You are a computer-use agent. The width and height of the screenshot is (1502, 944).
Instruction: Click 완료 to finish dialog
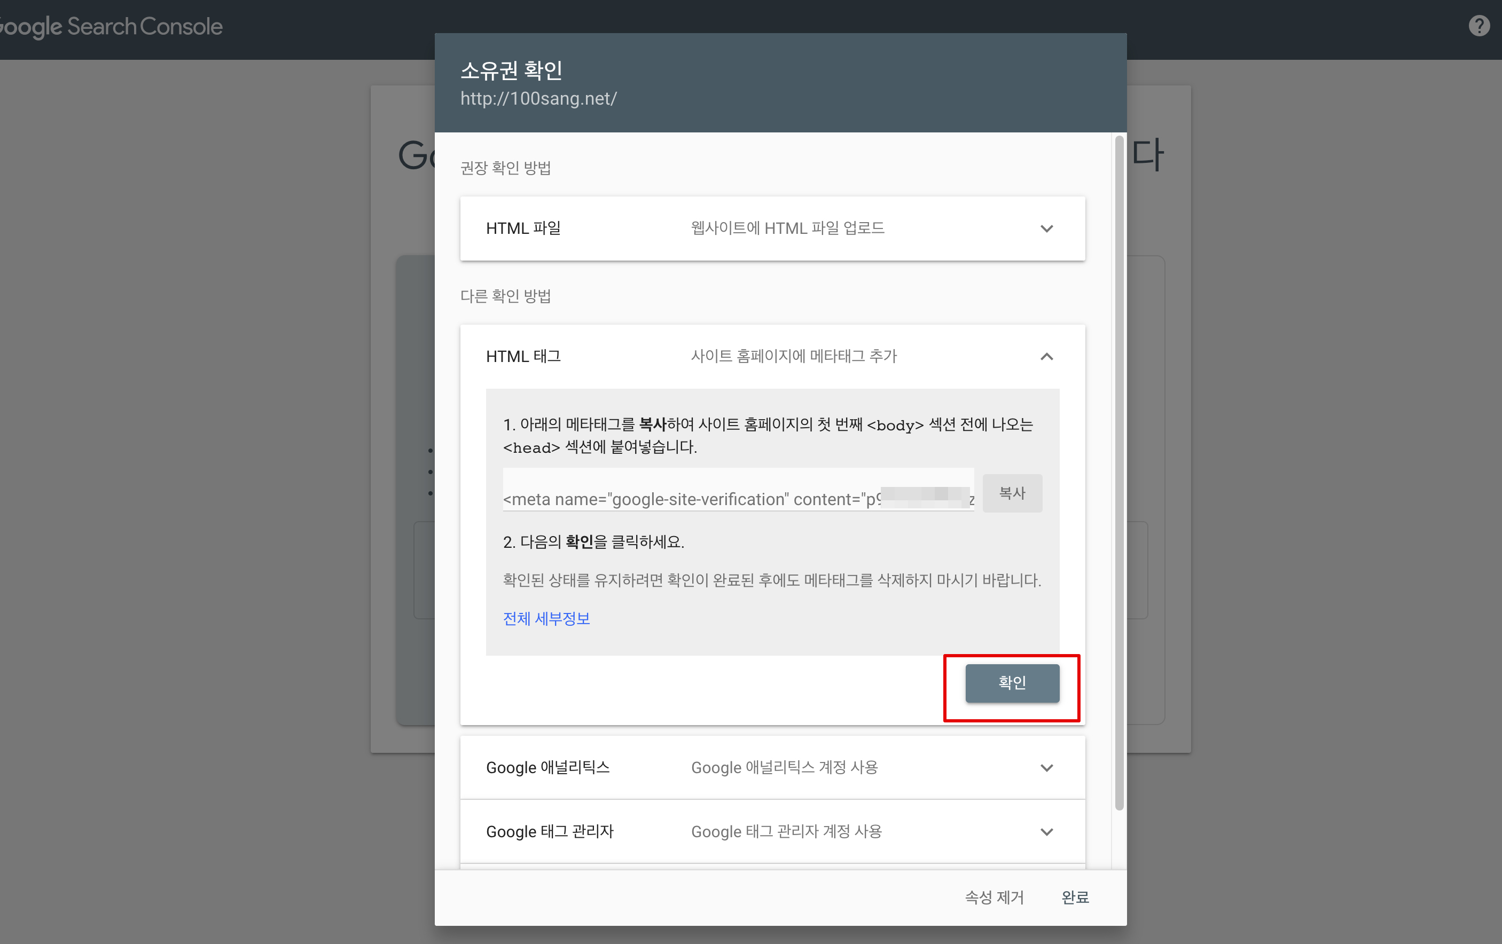pos(1075,897)
